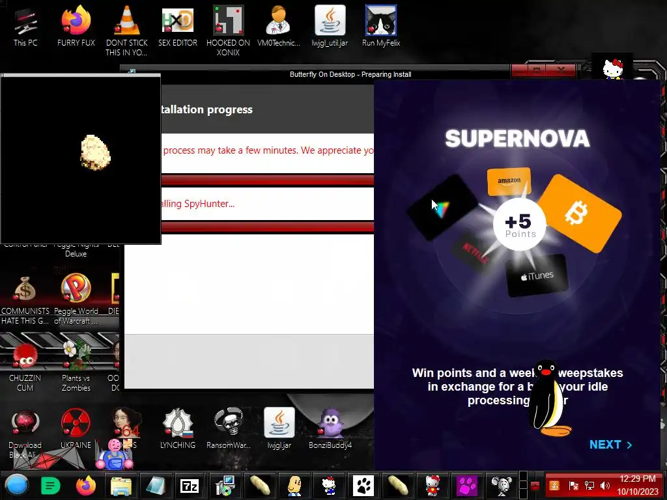Open the This PC desktop icon
Screen dimensions: 667x500
(x=25, y=26)
